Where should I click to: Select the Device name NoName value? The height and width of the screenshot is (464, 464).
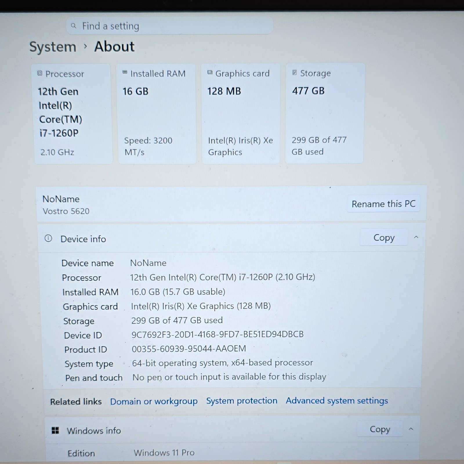tap(148, 263)
